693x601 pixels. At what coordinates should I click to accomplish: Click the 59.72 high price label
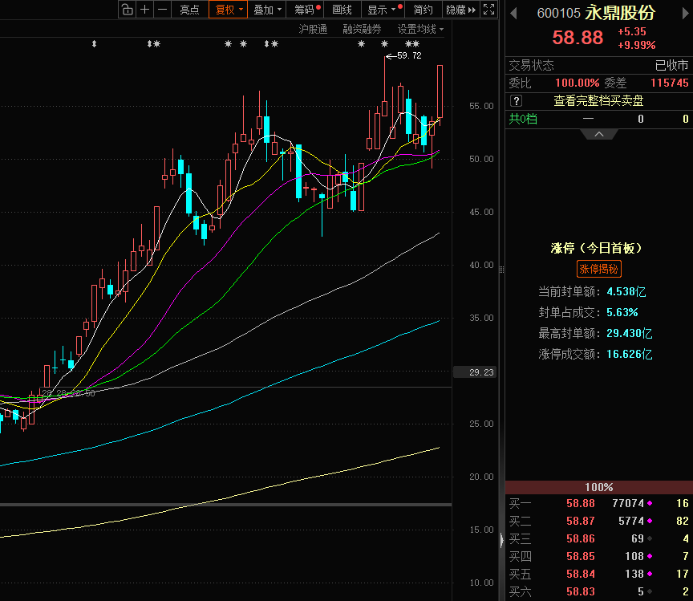[x=409, y=55]
